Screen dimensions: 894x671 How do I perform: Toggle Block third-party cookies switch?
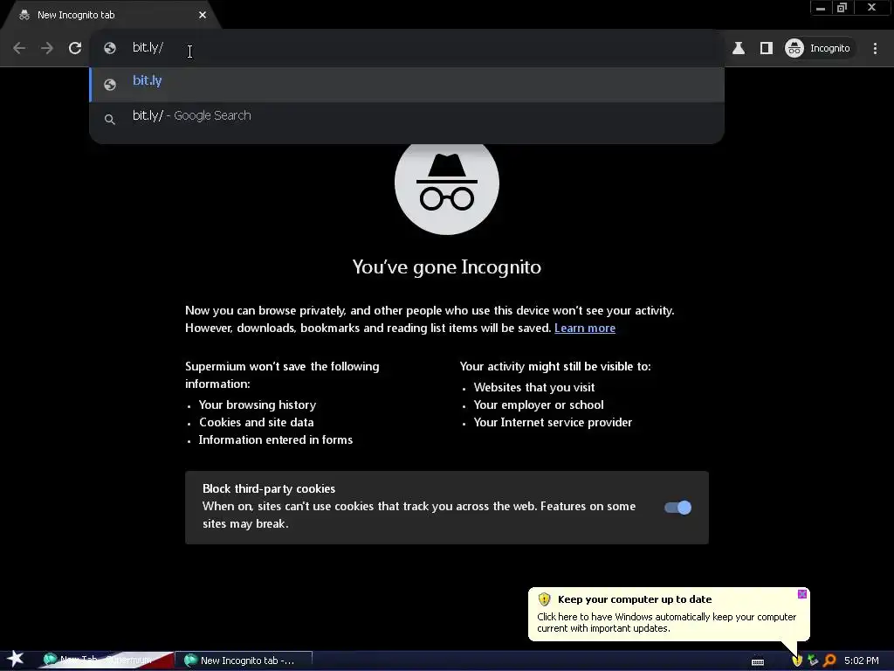[x=677, y=508]
